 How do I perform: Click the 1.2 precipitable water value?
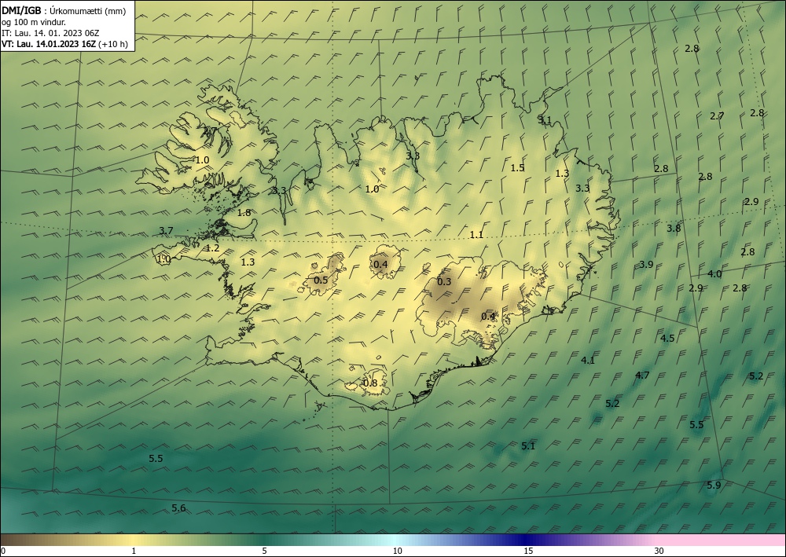click(x=212, y=248)
